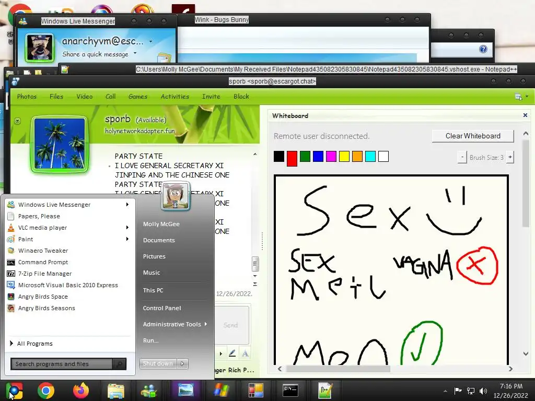Screen dimensions: 535x401
Task: Show hidden tray icons arrow
Action: [445, 391]
